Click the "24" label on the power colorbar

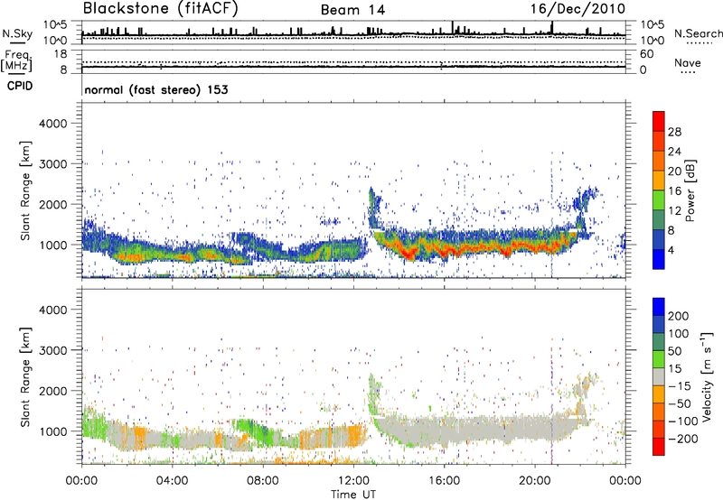click(674, 152)
